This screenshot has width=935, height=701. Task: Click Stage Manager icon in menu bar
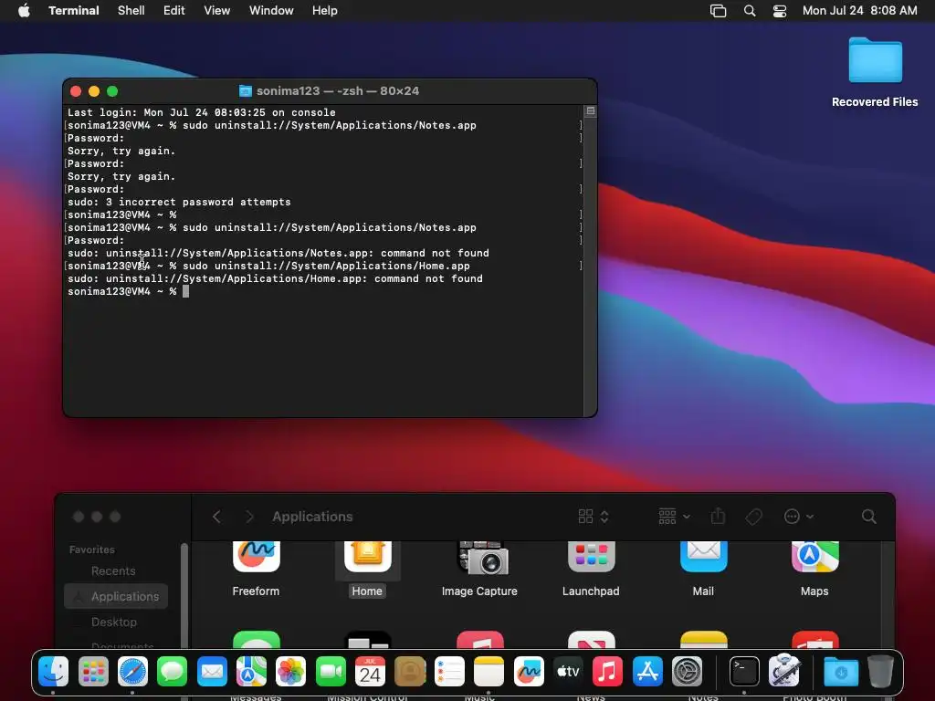click(718, 11)
